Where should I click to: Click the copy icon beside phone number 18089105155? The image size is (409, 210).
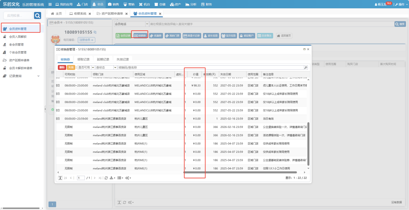click(95, 32)
